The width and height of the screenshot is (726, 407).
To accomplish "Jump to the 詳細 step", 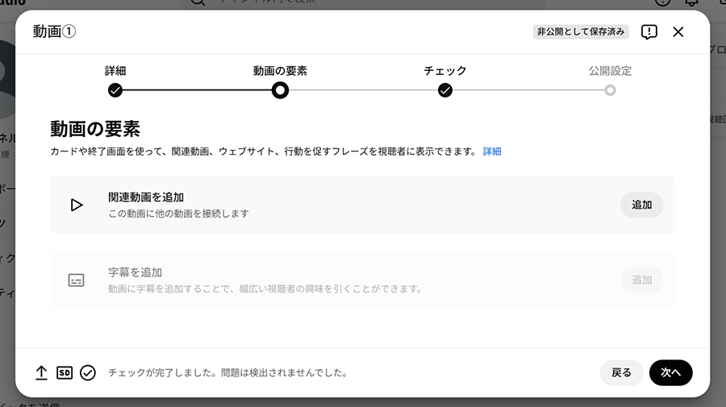I will (115, 89).
